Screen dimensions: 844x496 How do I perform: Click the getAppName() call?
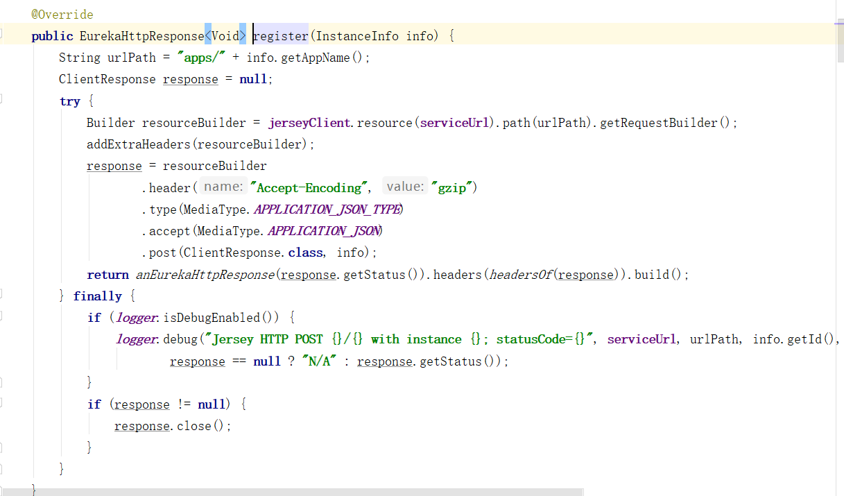click(322, 58)
